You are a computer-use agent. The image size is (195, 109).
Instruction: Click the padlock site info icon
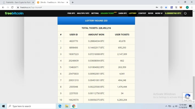point(18,7)
